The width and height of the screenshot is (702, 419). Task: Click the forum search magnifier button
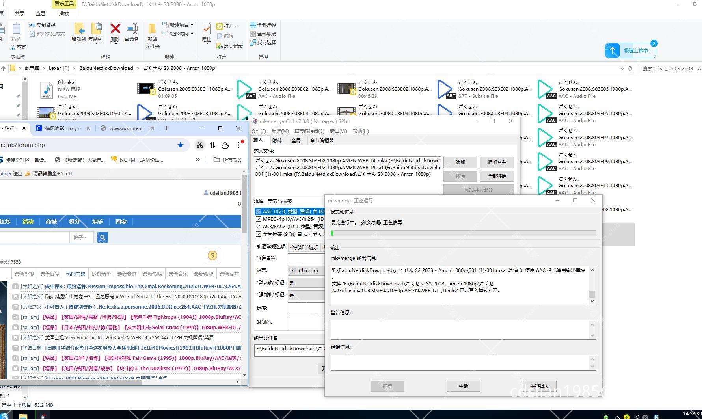pos(102,237)
